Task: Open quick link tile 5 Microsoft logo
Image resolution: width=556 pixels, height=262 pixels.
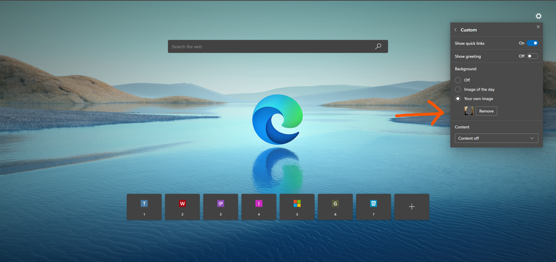Action: click(x=297, y=207)
